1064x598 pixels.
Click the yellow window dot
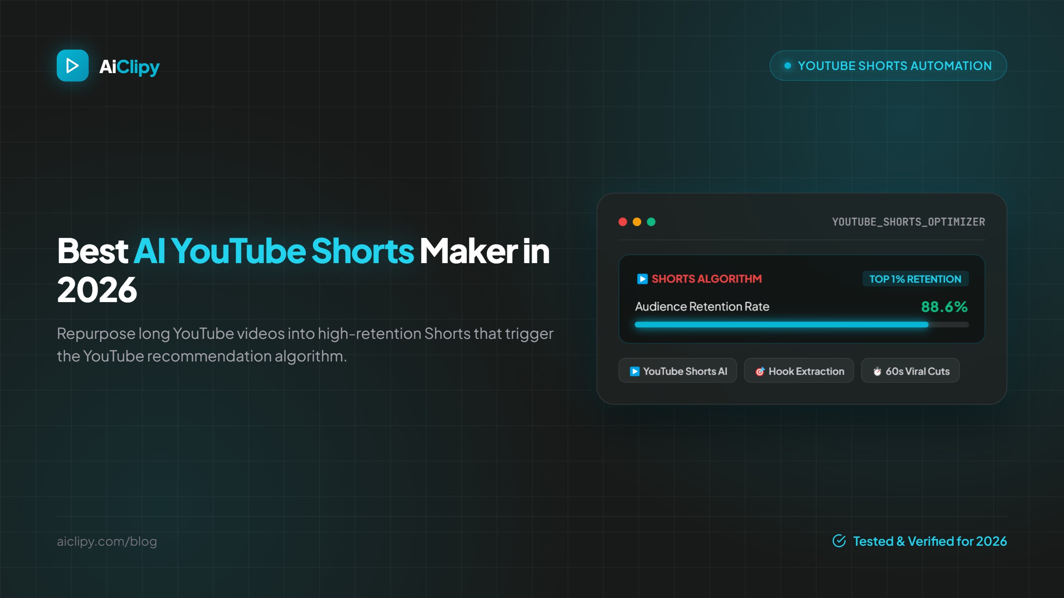click(637, 222)
